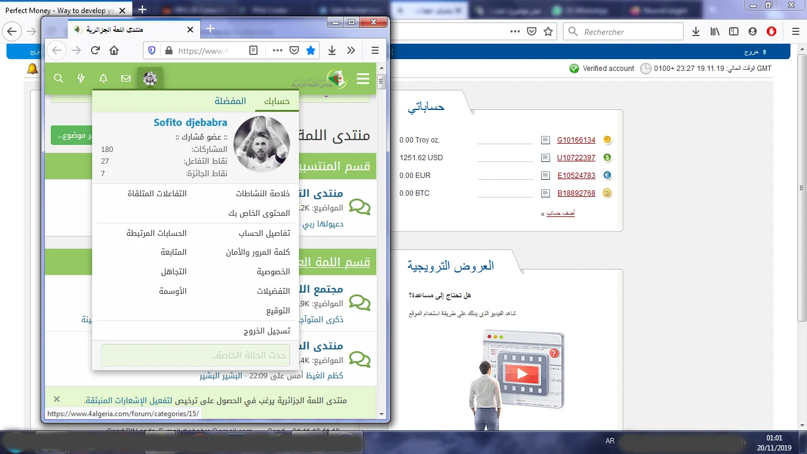Viewport: 807px width, 454px height.
Task: Open كلمة المرور والأمان settings
Action: [x=258, y=252]
